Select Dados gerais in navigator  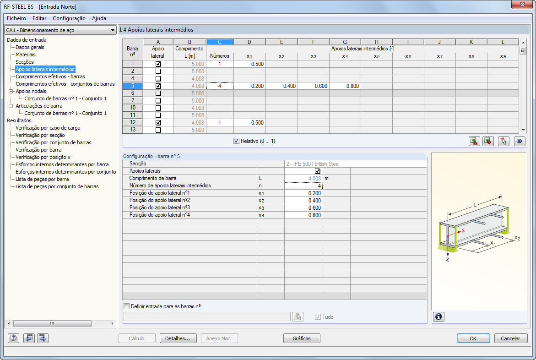(x=30, y=47)
